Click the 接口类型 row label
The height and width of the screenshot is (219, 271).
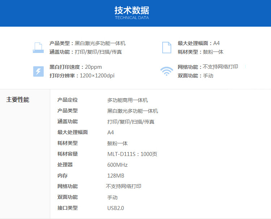point(68,208)
